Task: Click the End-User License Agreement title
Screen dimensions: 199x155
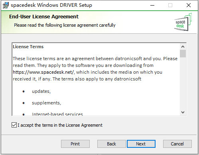Action: point(44,17)
